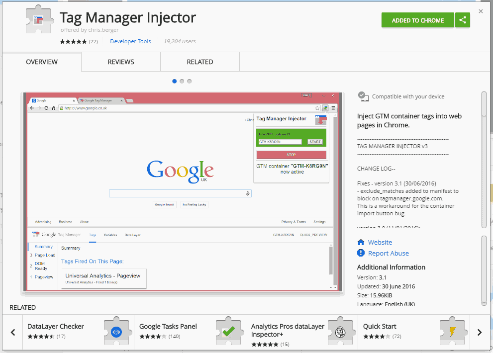This screenshot has width=493, height=353.
Task: Click the Additional Information heading
Action: [x=391, y=267]
